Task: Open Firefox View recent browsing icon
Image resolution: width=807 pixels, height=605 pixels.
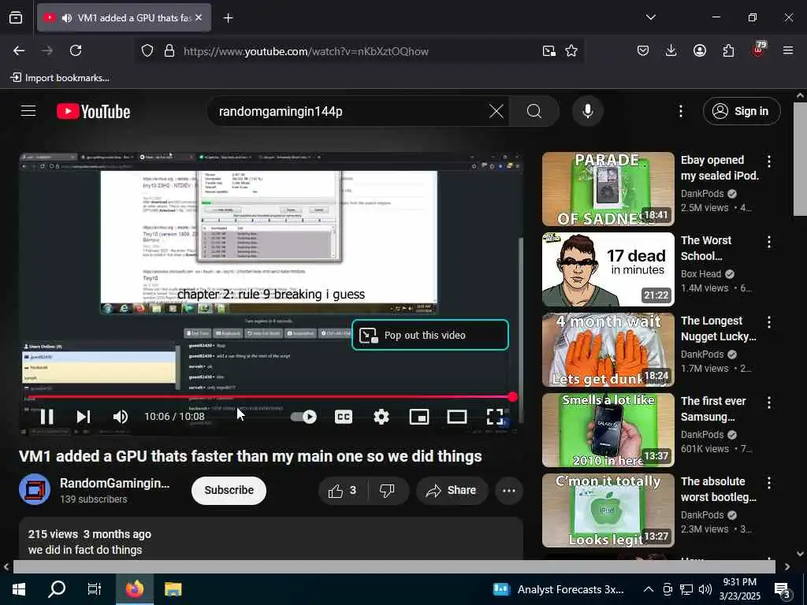Action: (x=16, y=18)
